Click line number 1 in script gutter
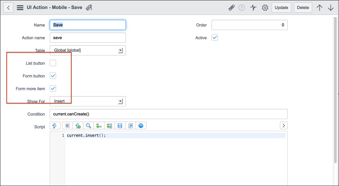339x186 pixels. pos(63,136)
